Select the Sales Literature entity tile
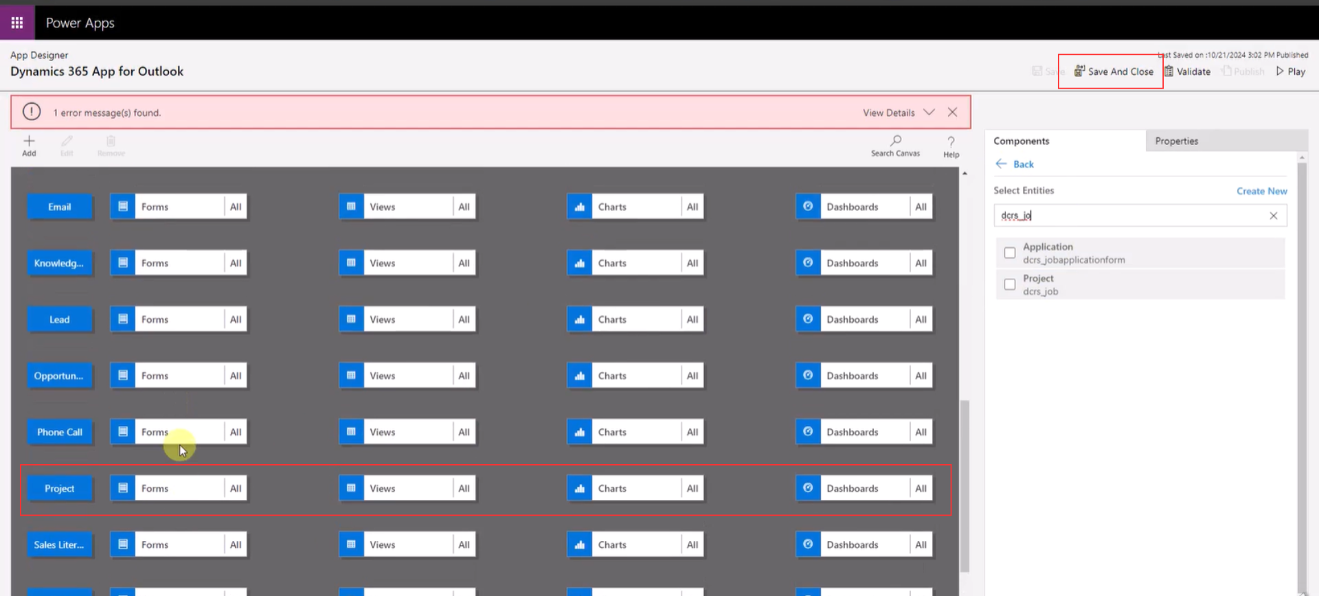Image resolution: width=1319 pixels, height=596 pixels. pos(60,545)
